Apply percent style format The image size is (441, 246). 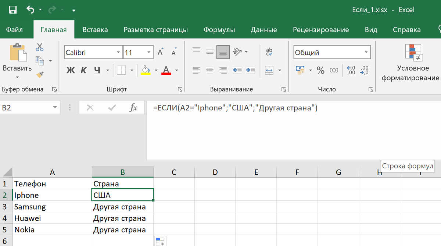click(320, 70)
